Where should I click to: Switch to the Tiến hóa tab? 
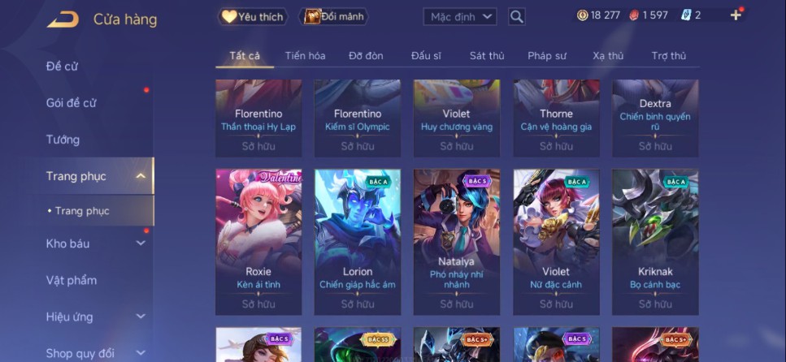click(x=306, y=55)
